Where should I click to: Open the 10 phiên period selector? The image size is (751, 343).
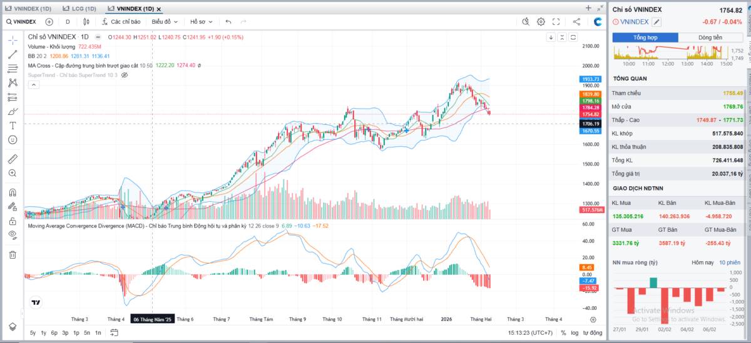click(730, 262)
